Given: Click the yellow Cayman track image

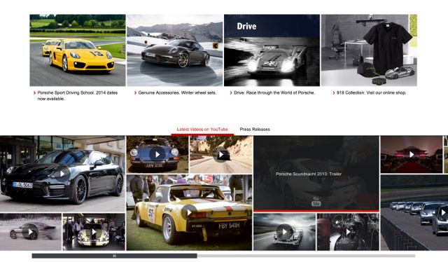Looking at the screenshot, I should (78, 50).
